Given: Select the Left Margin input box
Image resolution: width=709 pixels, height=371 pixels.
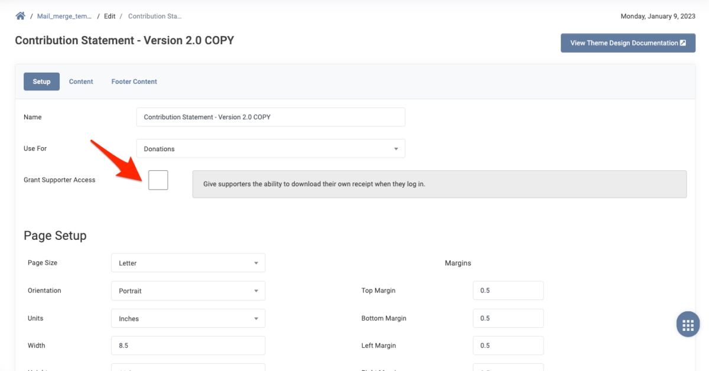Looking at the screenshot, I should pos(508,345).
